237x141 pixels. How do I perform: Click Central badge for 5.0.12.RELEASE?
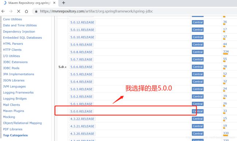[x=198, y=22]
